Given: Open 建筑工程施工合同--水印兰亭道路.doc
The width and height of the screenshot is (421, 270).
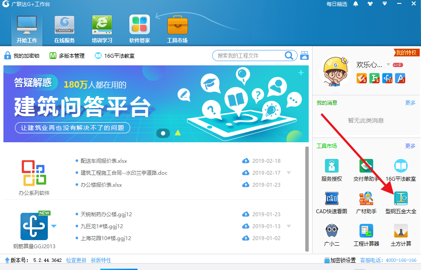Looking at the screenshot, I should 124,173.
